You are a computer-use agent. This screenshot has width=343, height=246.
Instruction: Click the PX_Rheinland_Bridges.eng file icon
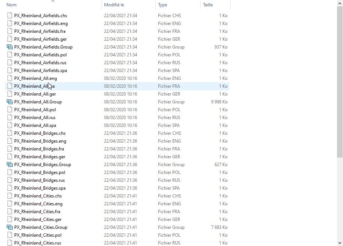pos(10,141)
